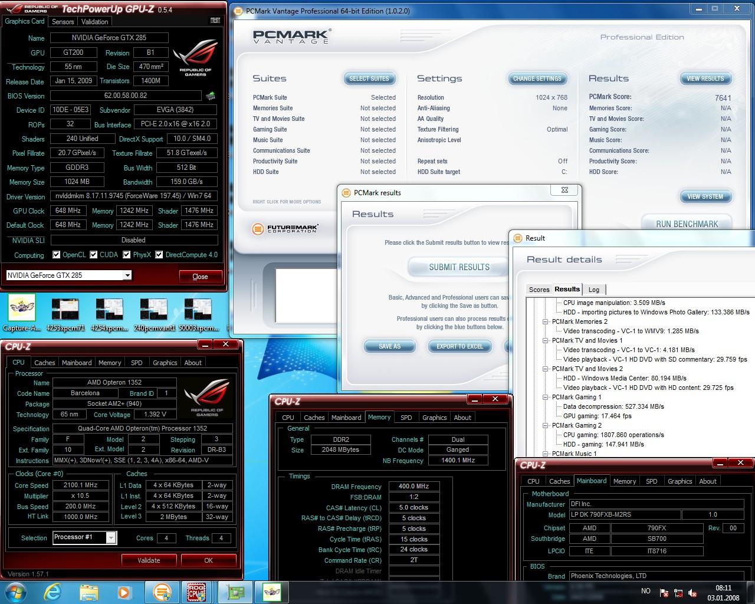Click the VIEW RESULTS button
Viewport: 755px width, 604px height.
click(705, 78)
